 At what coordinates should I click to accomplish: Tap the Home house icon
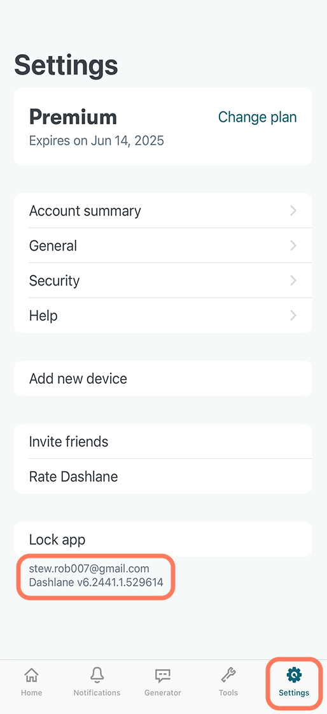tap(31, 675)
